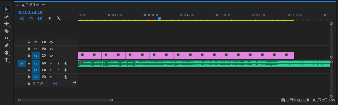Click fx badge on audio clip
Screen dimensions: 338x105
click(x=82, y=62)
